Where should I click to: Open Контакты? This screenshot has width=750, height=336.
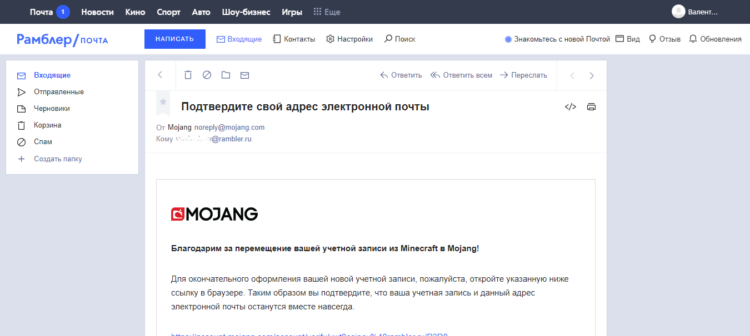coord(294,39)
